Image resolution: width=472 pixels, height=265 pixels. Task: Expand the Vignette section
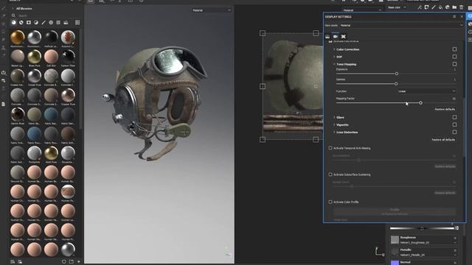[x=334, y=124]
